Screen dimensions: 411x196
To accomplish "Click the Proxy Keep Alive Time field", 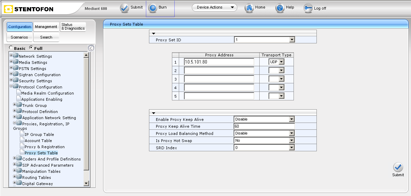I will point(264,126).
